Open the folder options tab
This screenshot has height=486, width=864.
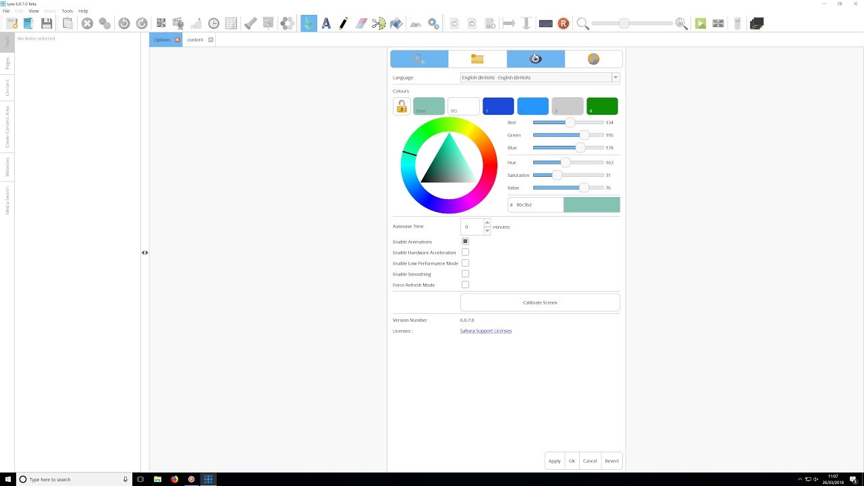[x=477, y=59]
